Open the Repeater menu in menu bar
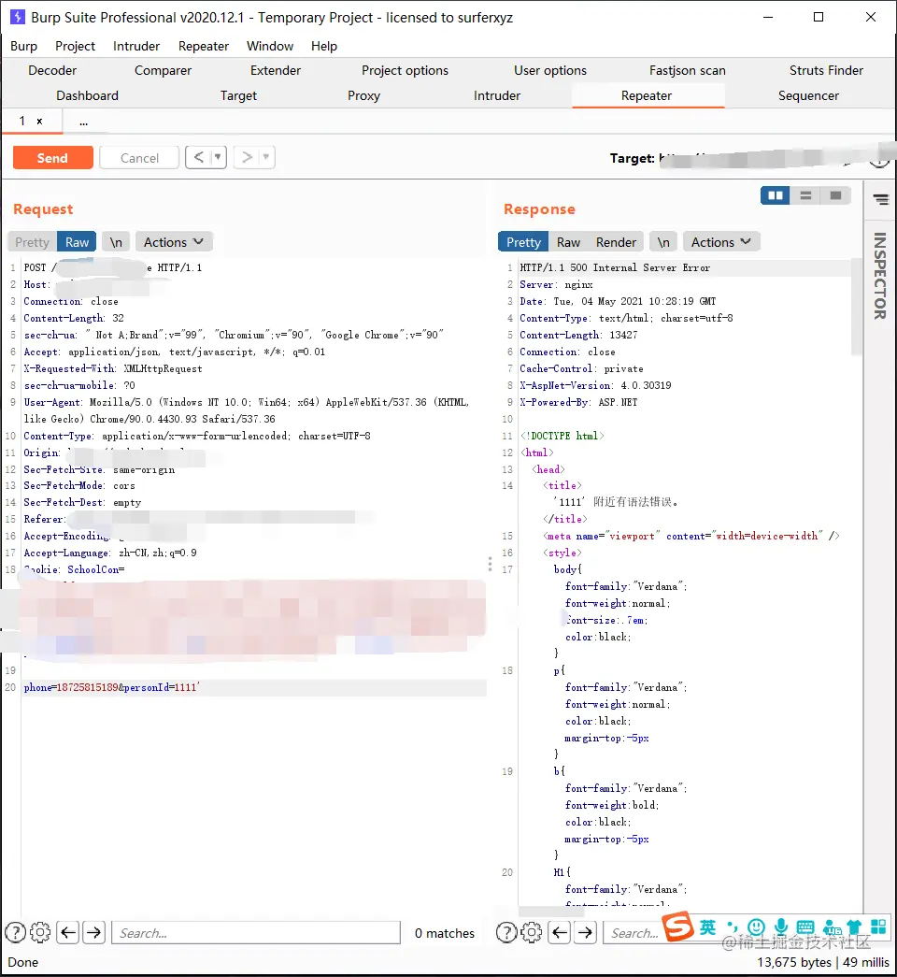The image size is (897, 977). point(204,46)
